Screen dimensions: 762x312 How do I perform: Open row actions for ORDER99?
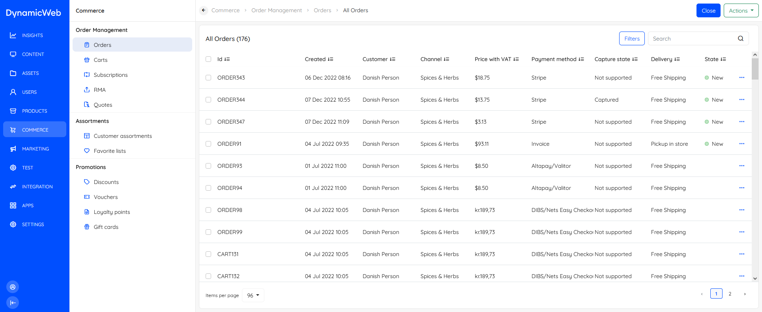[x=742, y=232]
